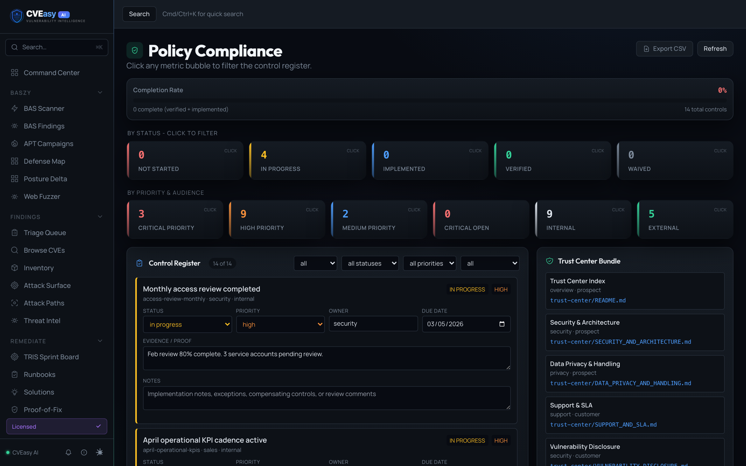Collapse the REMEDIATE sidebar section
Screen dimensions: 746x466
100,341
